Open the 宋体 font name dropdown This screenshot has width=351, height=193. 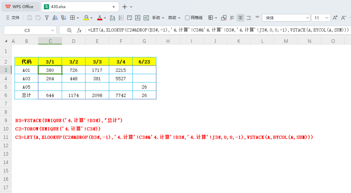point(286,18)
